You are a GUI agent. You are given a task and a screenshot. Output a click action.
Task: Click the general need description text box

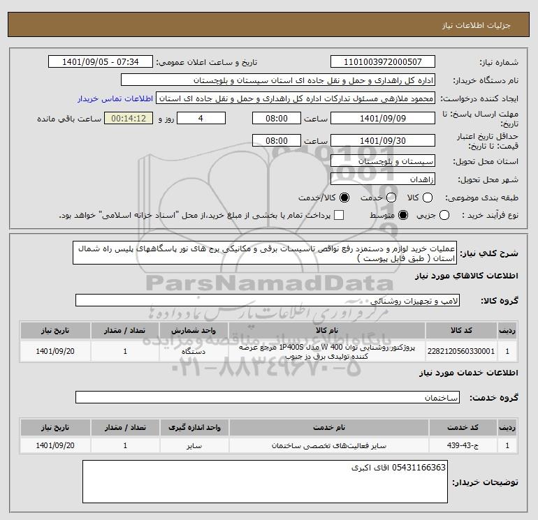(x=265, y=253)
